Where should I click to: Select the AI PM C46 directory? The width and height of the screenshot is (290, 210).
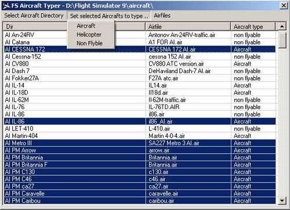coord(18,179)
